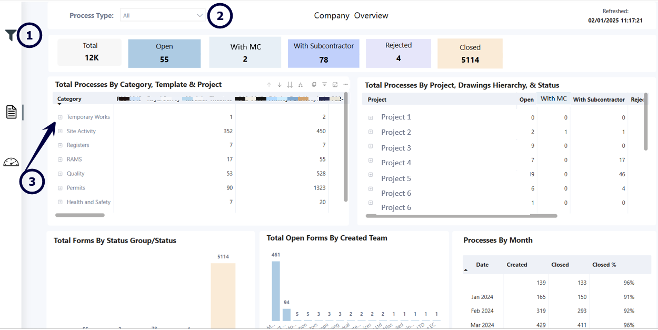
Task: Expand the Site Activity category row
Action: 60,131
